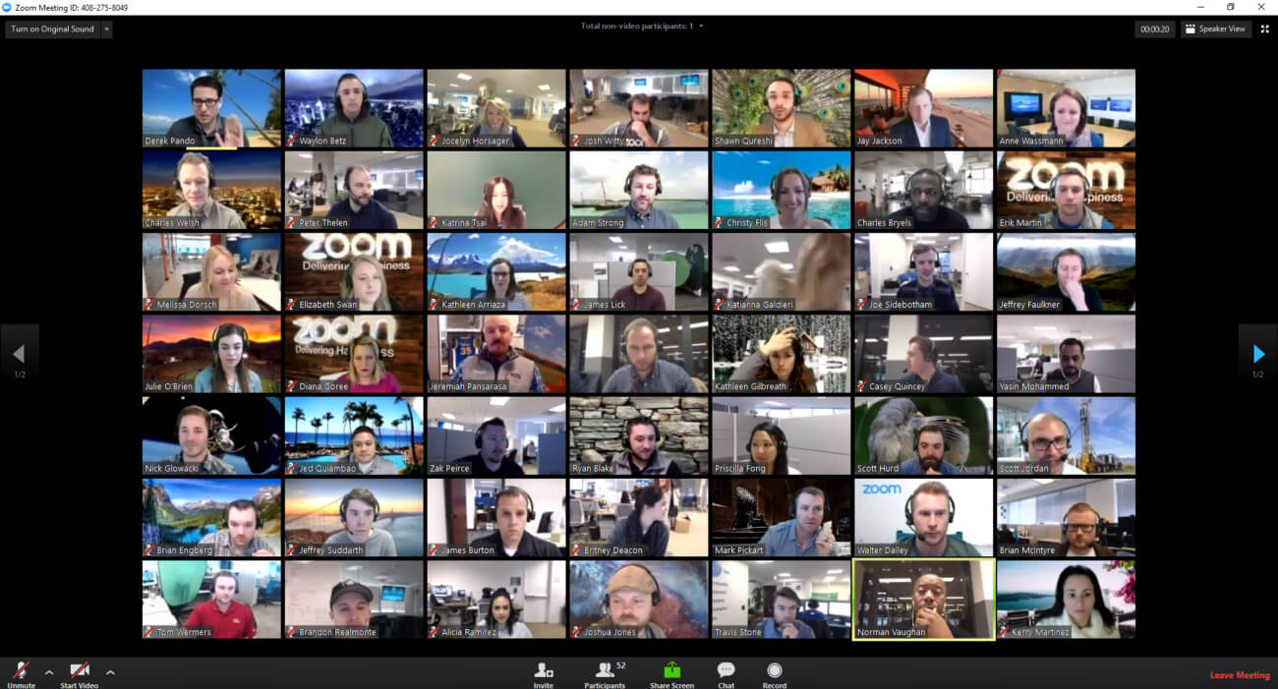Unmute the microphone
Image resolution: width=1278 pixels, height=689 pixels.
[x=21, y=672]
